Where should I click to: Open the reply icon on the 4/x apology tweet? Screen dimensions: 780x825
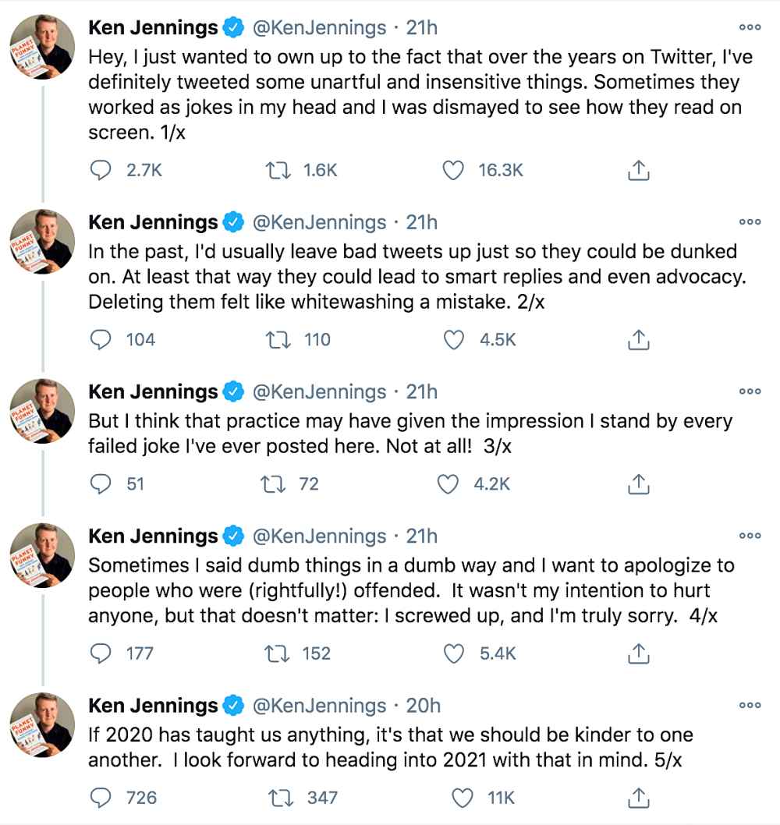tap(101, 653)
